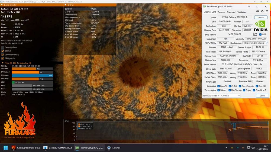Switch to second Geeks3D FurMark taskbar window
271x152 pixels.
[57, 148]
